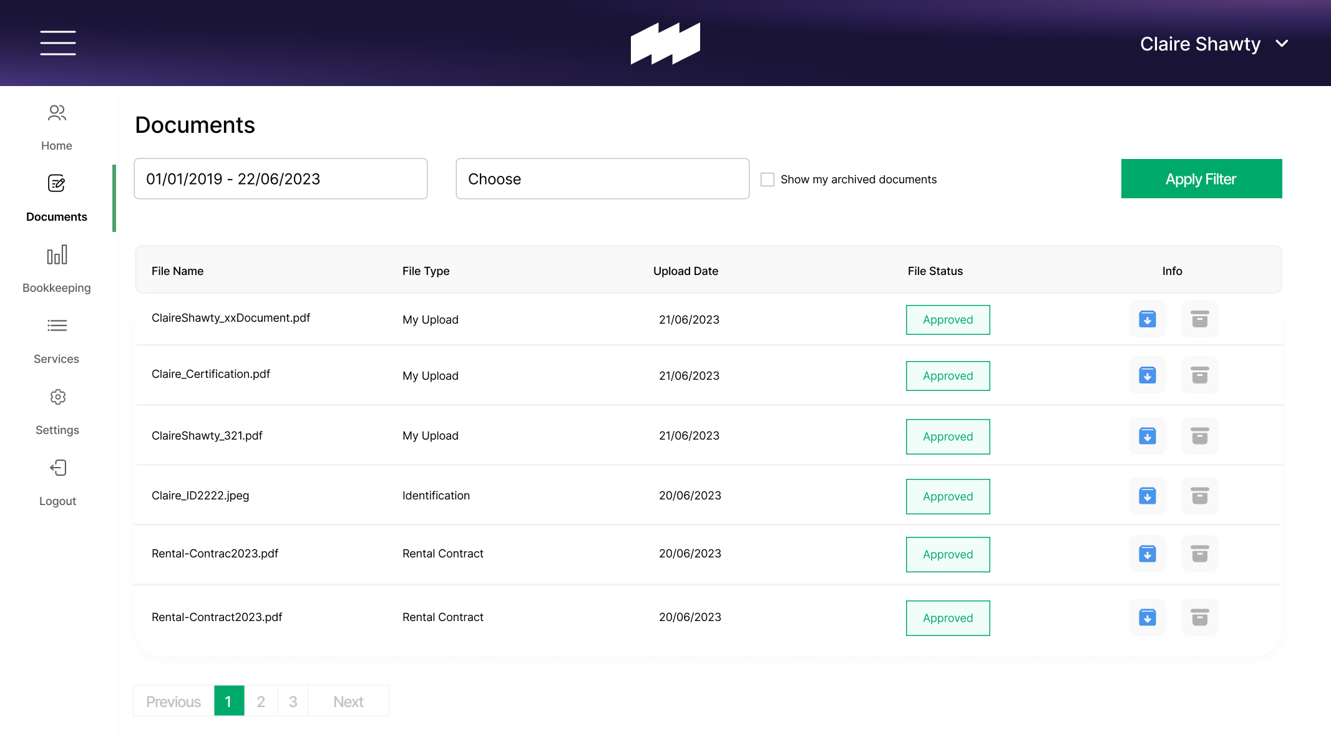Archive Claire_Certification.pdf

coord(1200,375)
